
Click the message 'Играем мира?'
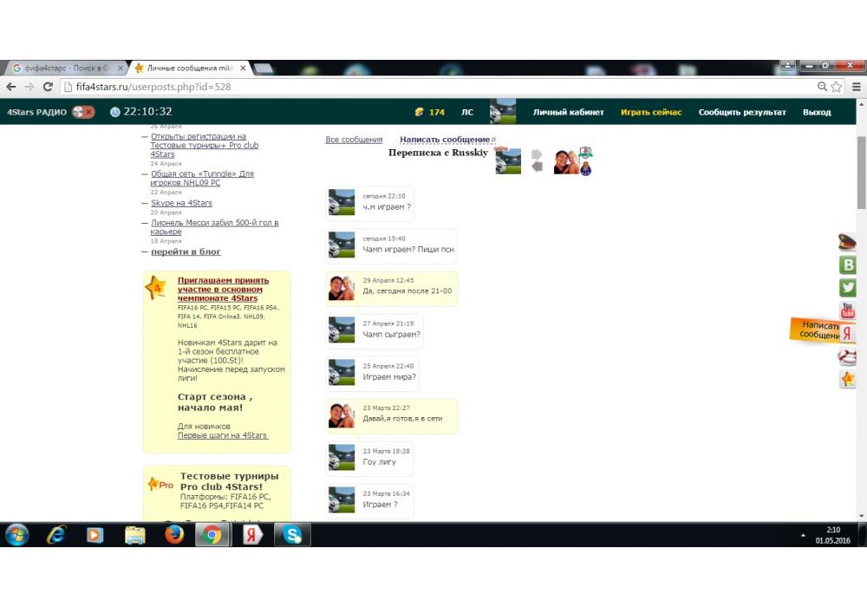pos(389,377)
